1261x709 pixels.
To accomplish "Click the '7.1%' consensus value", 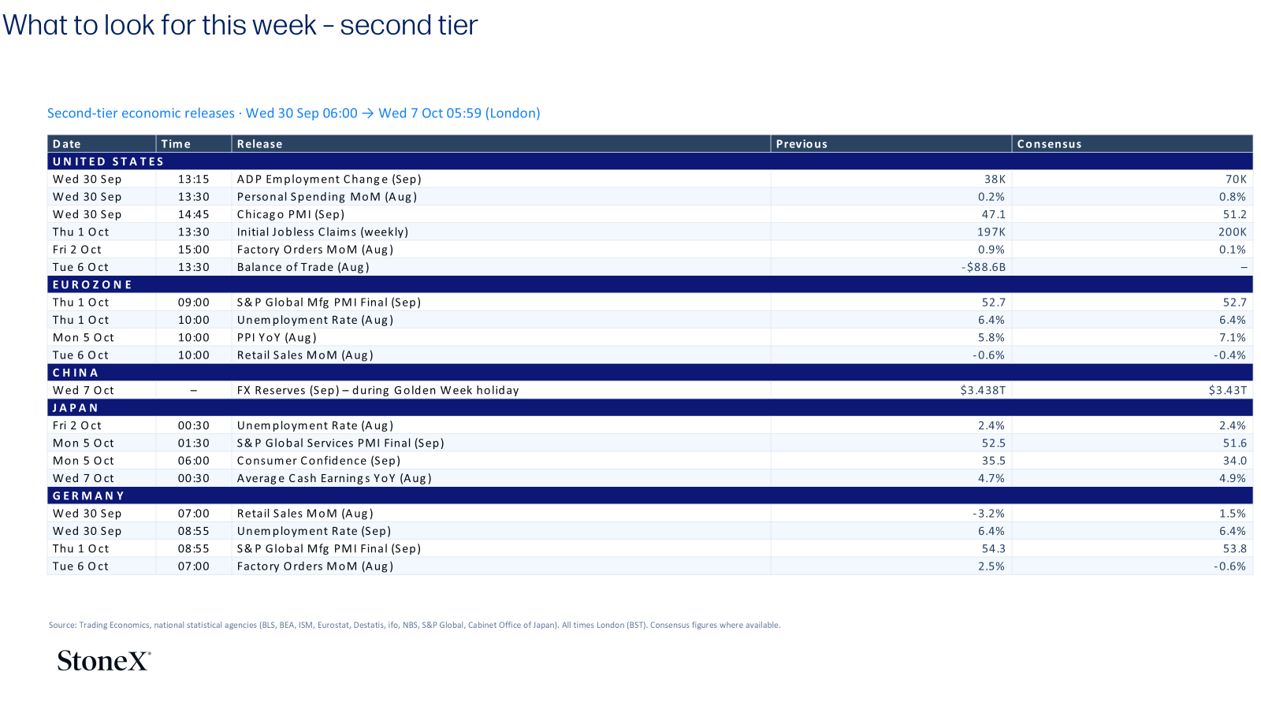I will [x=1233, y=337].
